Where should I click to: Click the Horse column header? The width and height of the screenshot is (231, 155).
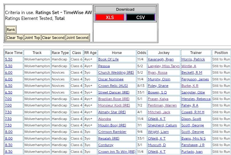pos(117,53)
